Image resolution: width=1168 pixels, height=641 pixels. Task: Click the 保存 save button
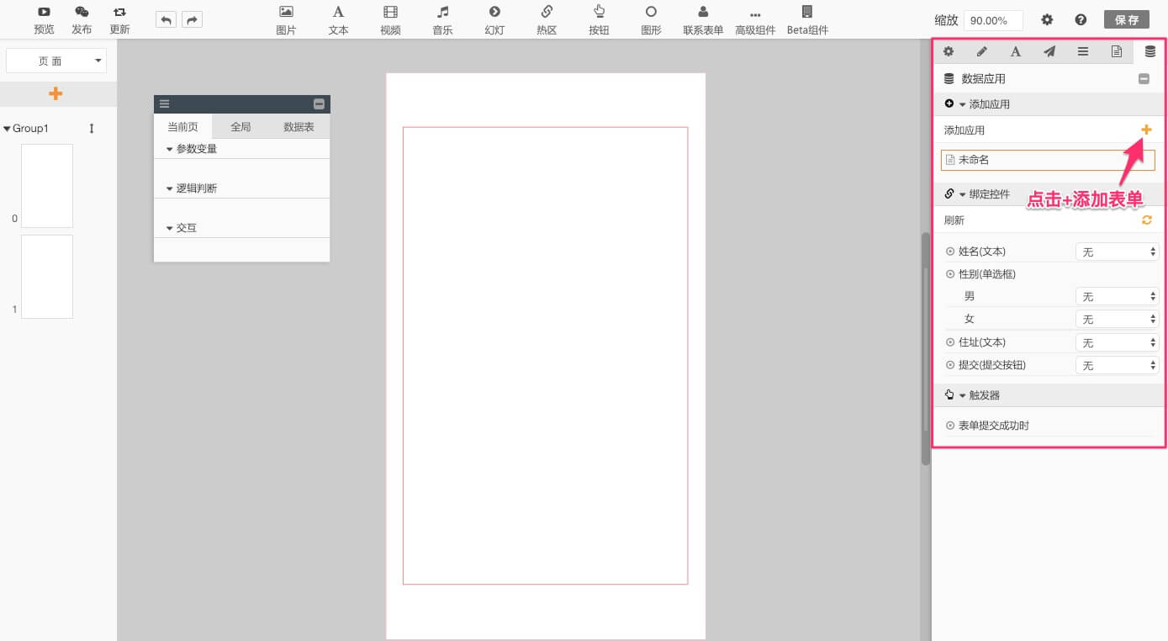point(1126,19)
